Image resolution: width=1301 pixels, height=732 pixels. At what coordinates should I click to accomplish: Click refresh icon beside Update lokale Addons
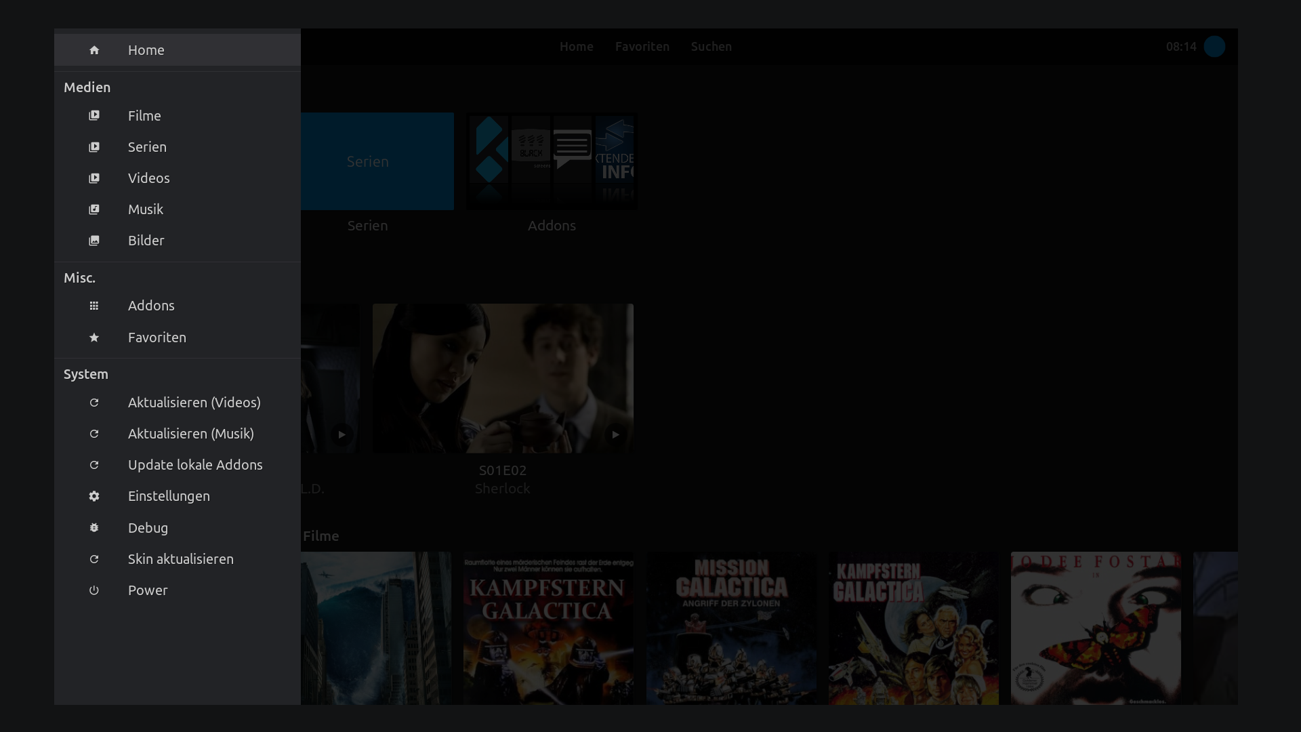point(94,465)
